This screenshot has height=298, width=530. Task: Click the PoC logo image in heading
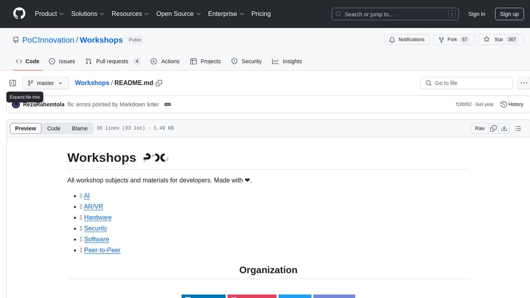156,158
